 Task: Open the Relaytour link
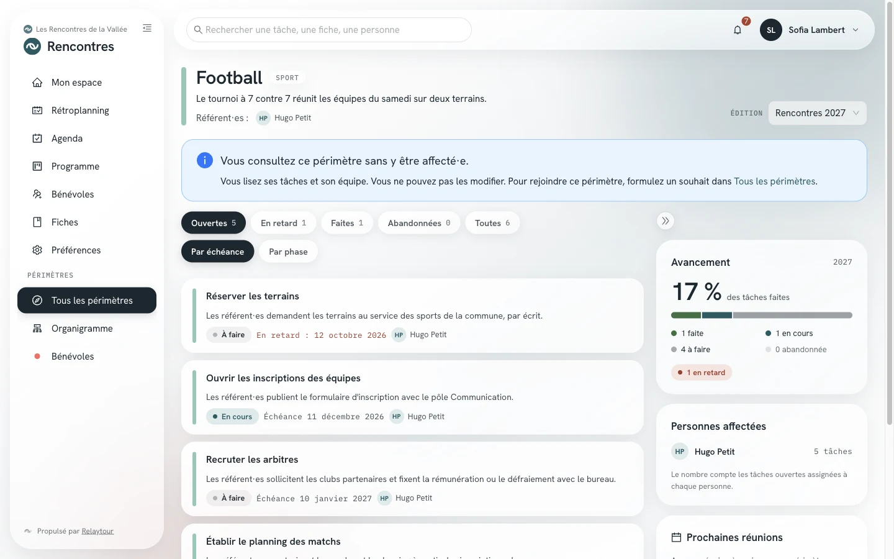[97, 531]
